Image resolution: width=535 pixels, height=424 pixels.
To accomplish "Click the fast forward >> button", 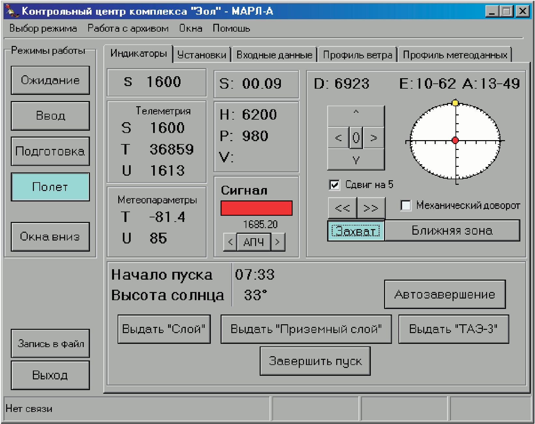I will click(x=371, y=208).
